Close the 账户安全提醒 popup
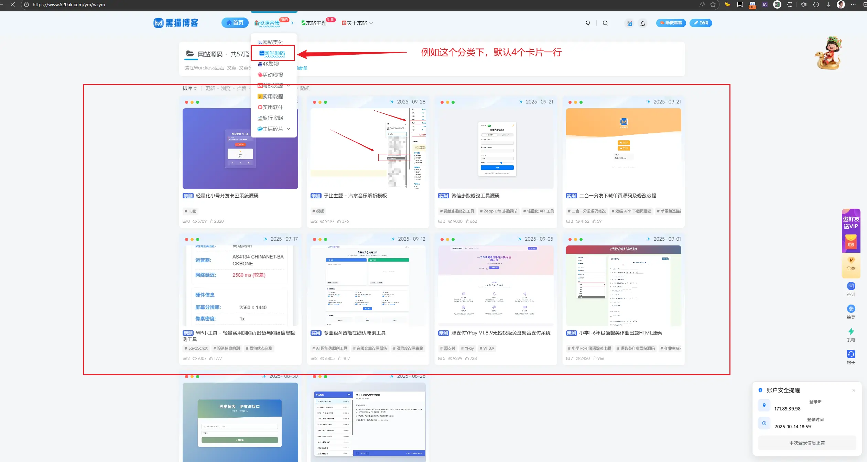This screenshot has height=462, width=867. pos(854,390)
